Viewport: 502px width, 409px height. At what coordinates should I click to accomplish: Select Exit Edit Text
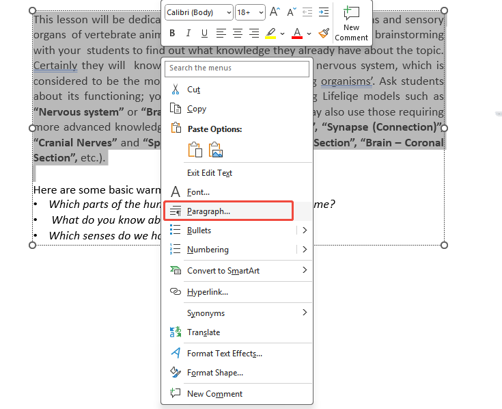(x=237, y=173)
